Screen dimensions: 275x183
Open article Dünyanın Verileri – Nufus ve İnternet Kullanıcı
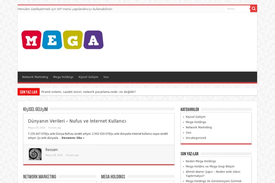click(77, 121)
